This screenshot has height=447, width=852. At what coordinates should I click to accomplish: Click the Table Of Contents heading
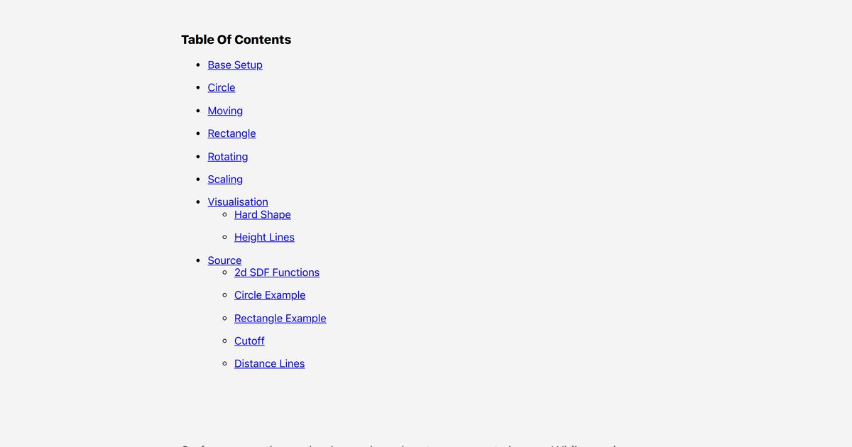(x=236, y=40)
